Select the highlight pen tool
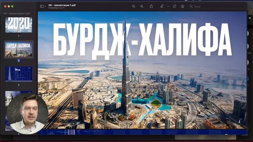Viewport: 253px width, 142px height. click(162, 6)
